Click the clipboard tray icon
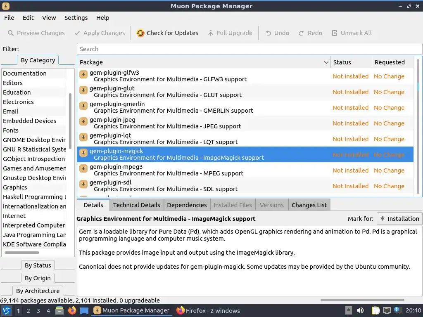 375,310
